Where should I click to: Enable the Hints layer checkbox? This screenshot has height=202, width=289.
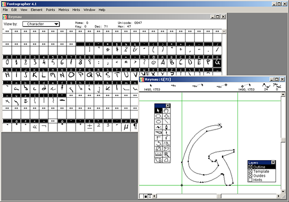[250, 179]
